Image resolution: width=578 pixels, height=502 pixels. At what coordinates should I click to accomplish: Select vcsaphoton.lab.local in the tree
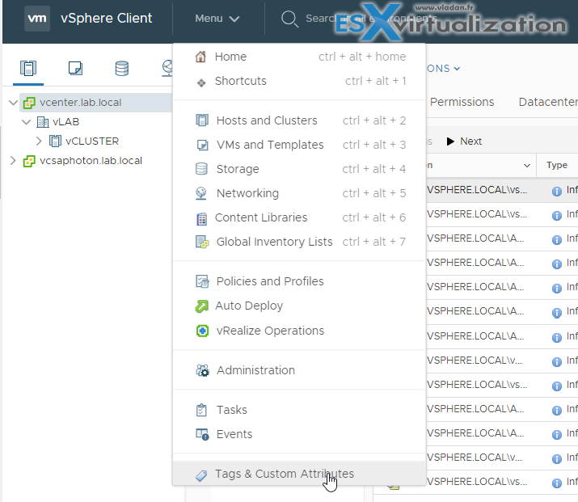[91, 161]
